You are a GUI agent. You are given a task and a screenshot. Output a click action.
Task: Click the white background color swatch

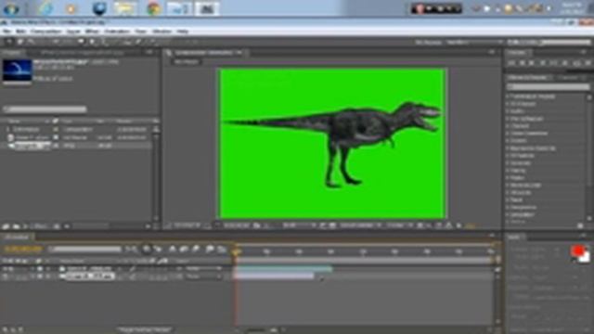[x=586, y=258]
